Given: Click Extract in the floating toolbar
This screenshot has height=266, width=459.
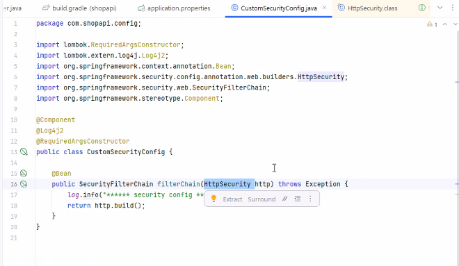Looking at the screenshot, I should [x=232, y=199].
